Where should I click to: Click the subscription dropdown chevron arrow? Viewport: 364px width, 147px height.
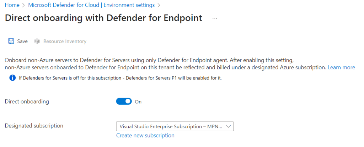(x=229, y=126)
